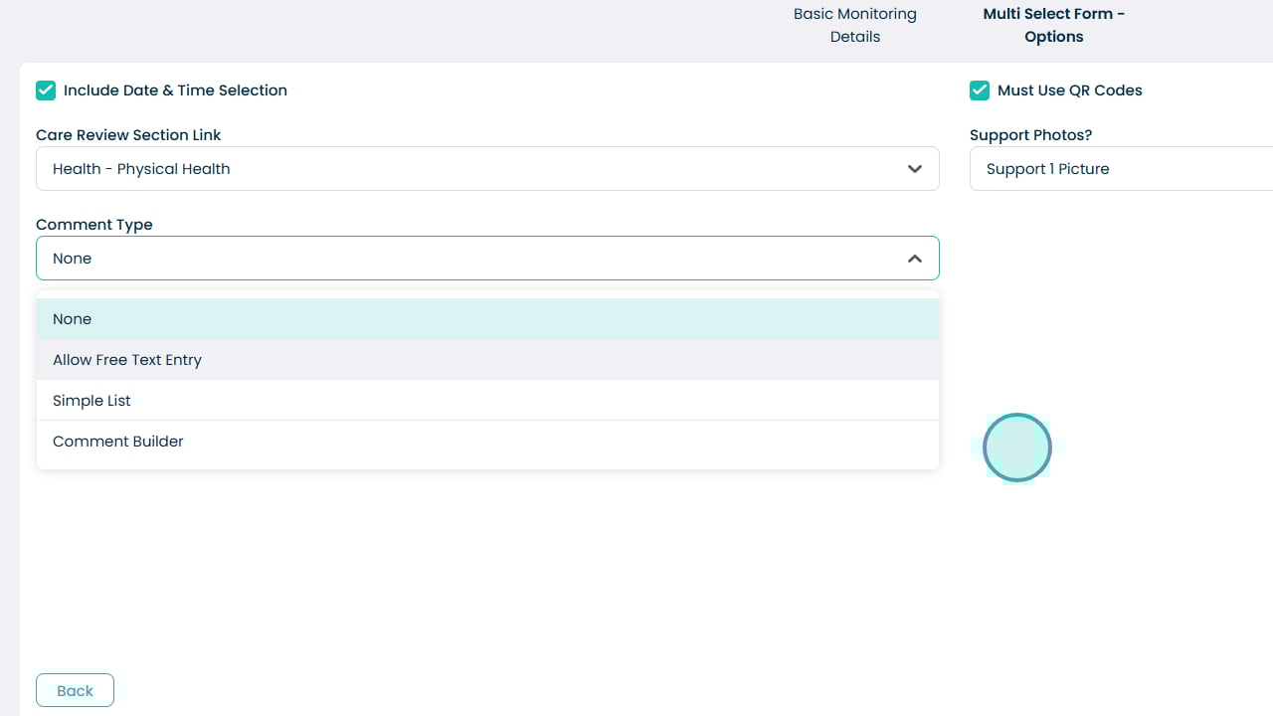Click the Care Review Section Link label
This screenshot has width=1273, height=716.
pos(128,135)
